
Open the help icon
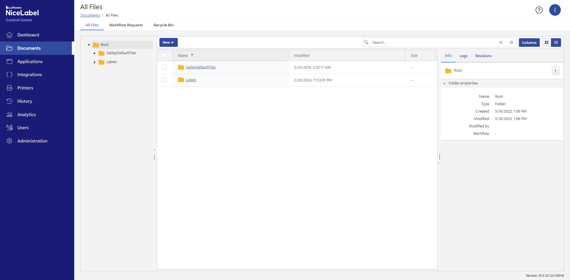click(x=539, y=10)
